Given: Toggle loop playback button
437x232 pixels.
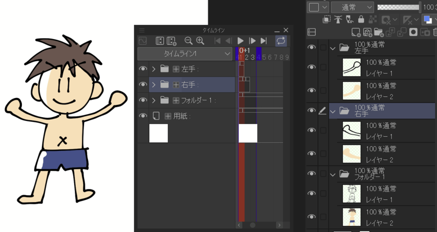Looking at the screenshot, I should tap(281, 41).
